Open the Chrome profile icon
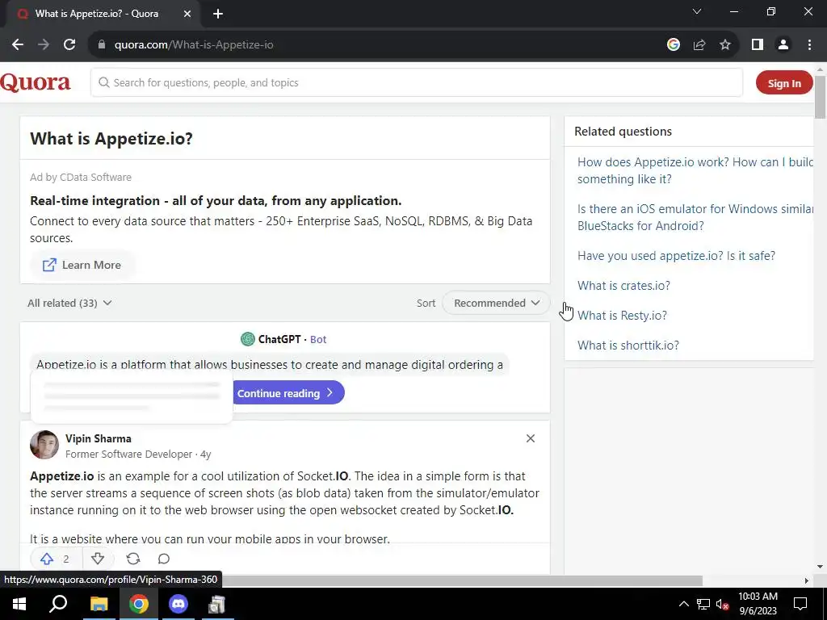Viewport: 827px width, 620px height. (783, 45)
